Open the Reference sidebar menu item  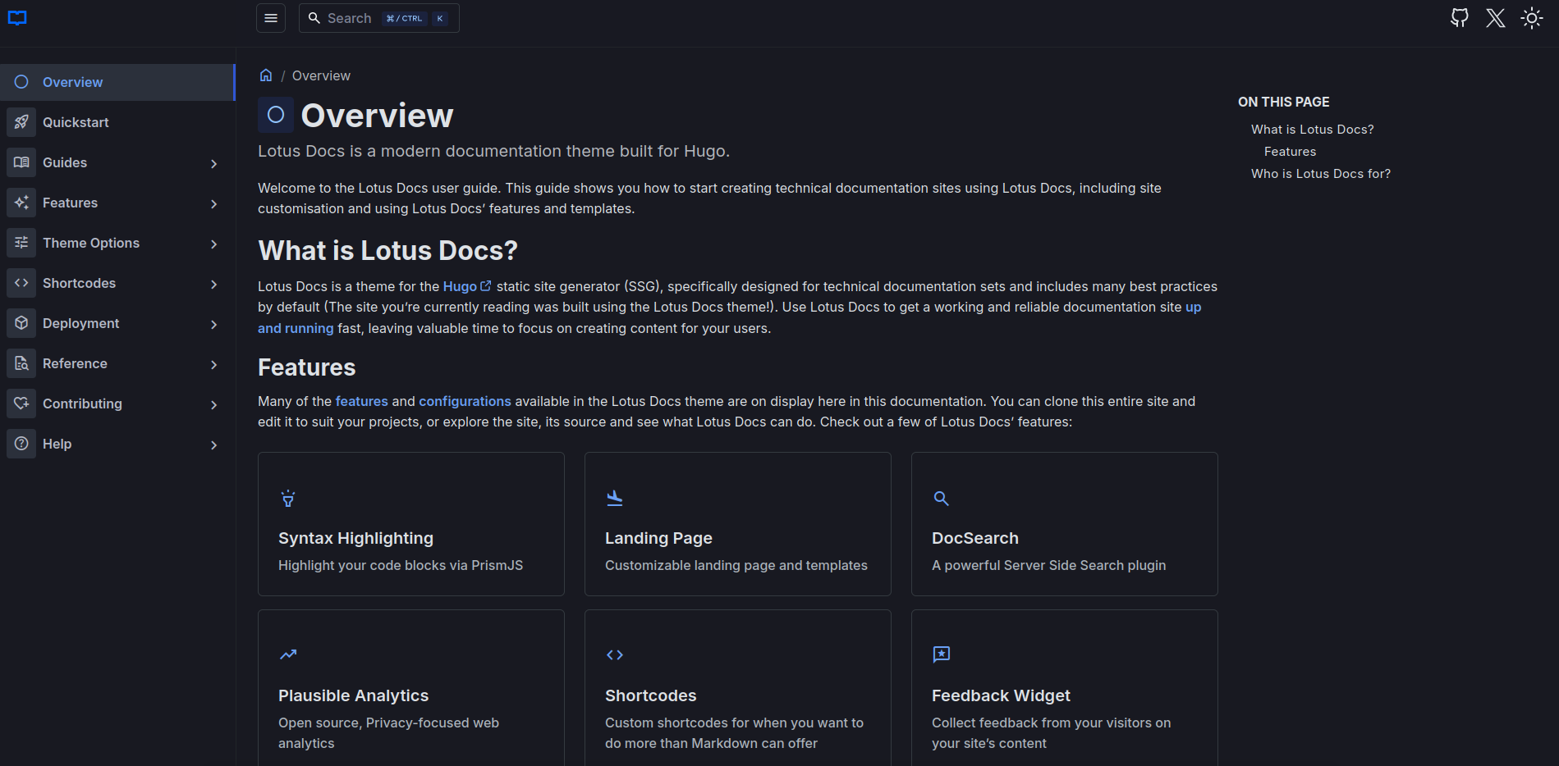coord(75,363)
